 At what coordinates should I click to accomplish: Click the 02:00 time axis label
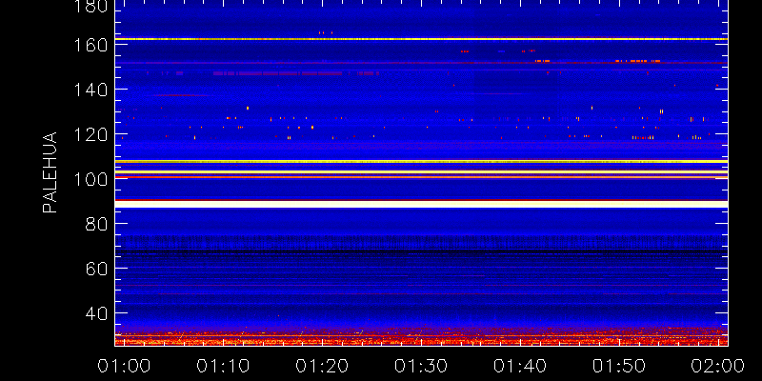pos(716,366)
